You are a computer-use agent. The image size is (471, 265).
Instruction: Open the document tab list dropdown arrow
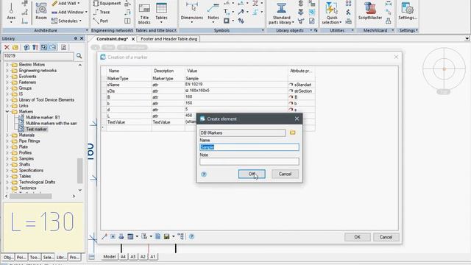point(467,39)
